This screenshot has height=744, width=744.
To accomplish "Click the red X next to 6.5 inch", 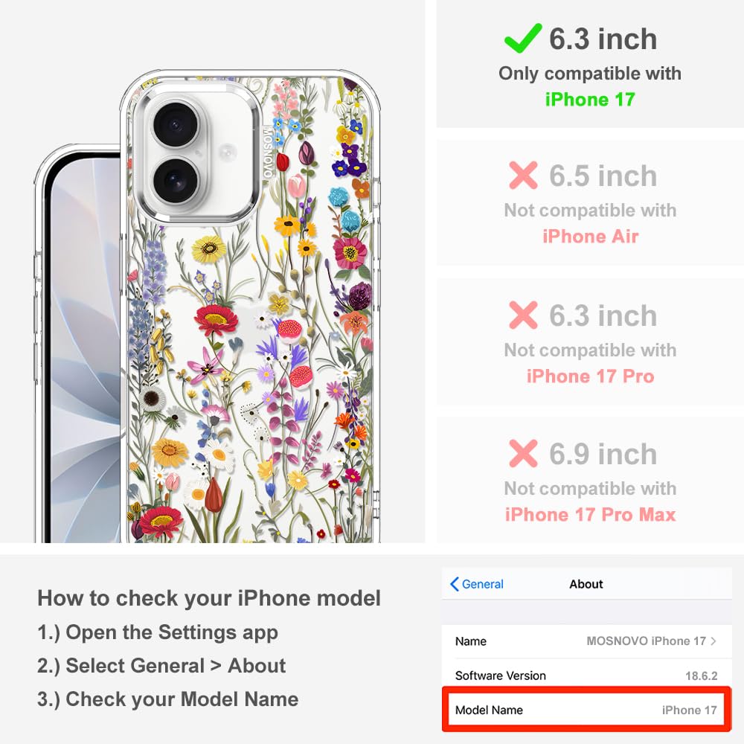I will [523, 175].
